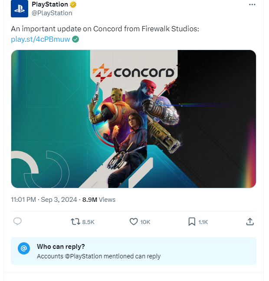Reply using the speech bubble icon

17,222
